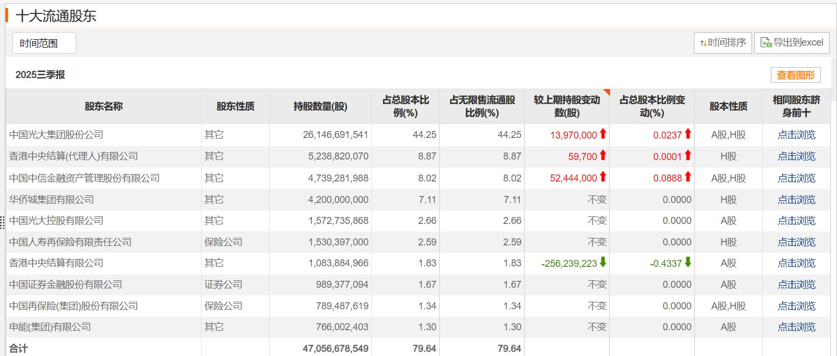Click green down arrow beside -256,239,223
837x356 pixels.
pos(603,262)
